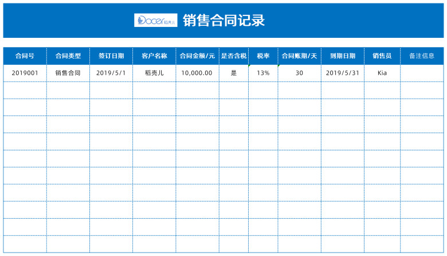Click the cell containing 销售合同
Screen dimensions: 447x256
coord(68,73)
